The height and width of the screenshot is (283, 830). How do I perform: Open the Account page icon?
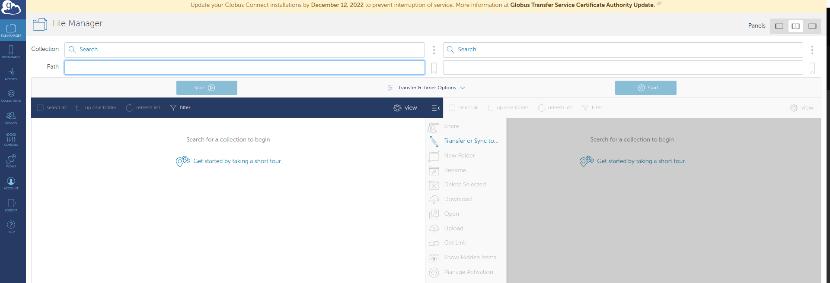(x=11, y=183)
